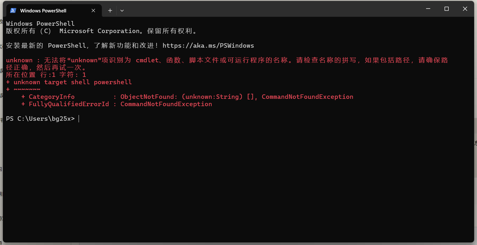Click the CategoryInfo label in error output

pos(52,97)
